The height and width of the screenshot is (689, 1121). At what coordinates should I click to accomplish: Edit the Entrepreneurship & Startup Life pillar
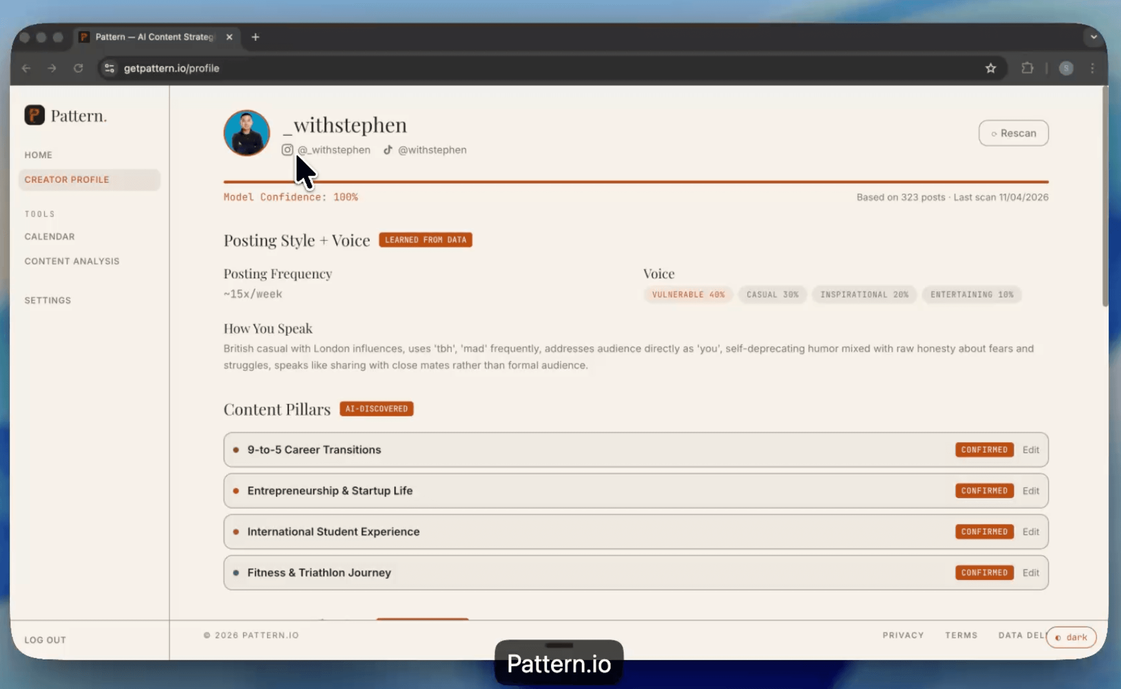tap(1031, 491)
